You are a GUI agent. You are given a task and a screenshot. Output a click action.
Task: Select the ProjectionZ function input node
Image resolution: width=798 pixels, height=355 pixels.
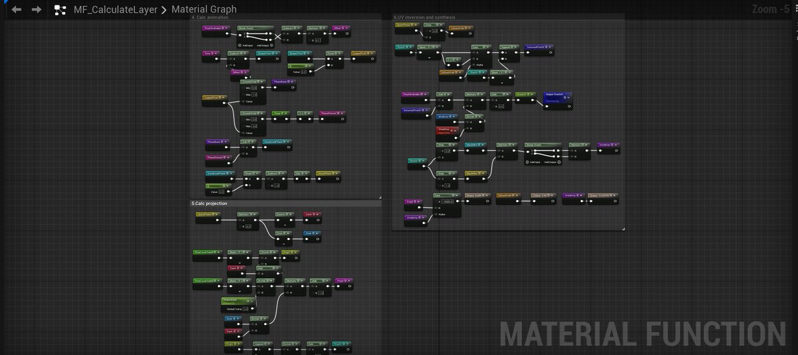(x=239, y=305)
